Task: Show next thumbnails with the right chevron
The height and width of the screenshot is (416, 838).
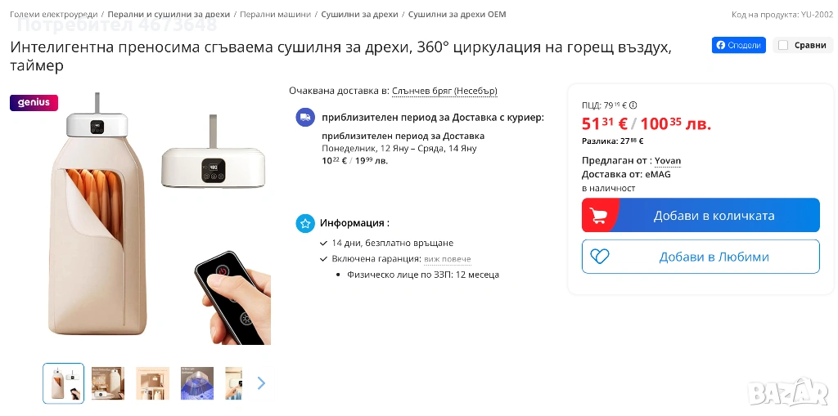Action: pos(261,382)
